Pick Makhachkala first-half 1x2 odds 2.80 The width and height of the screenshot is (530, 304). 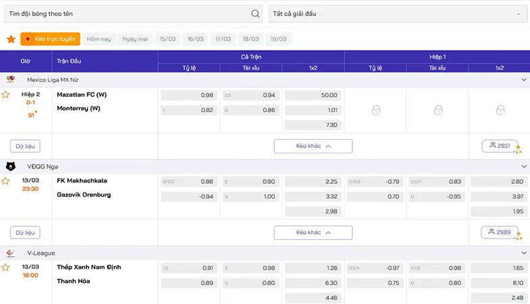click(x=499, y=182)
